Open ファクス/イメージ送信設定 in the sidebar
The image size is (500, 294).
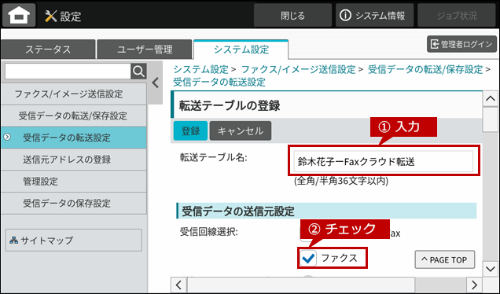pyautogui.click(x=74, y=94)
